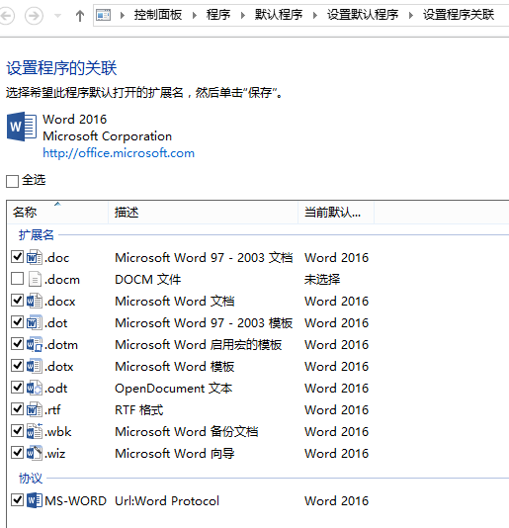This screenshot has height=528, width=509.
Task: Expand the chevron after 默认程序
Action: tap(314, 15)
